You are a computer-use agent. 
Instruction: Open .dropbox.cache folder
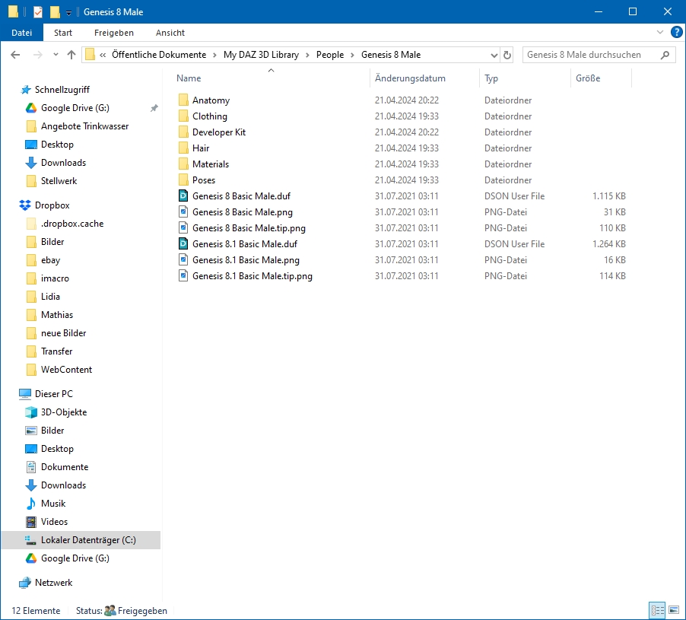[x=71, y=224]
